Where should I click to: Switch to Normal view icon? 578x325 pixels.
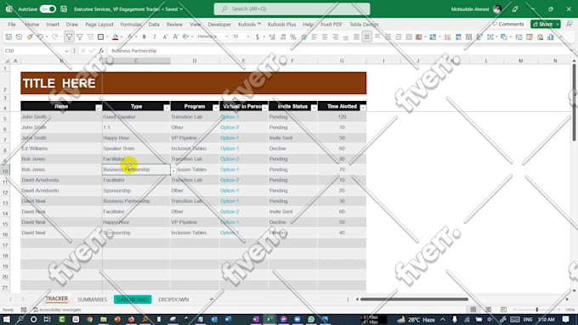pos(473,310)
